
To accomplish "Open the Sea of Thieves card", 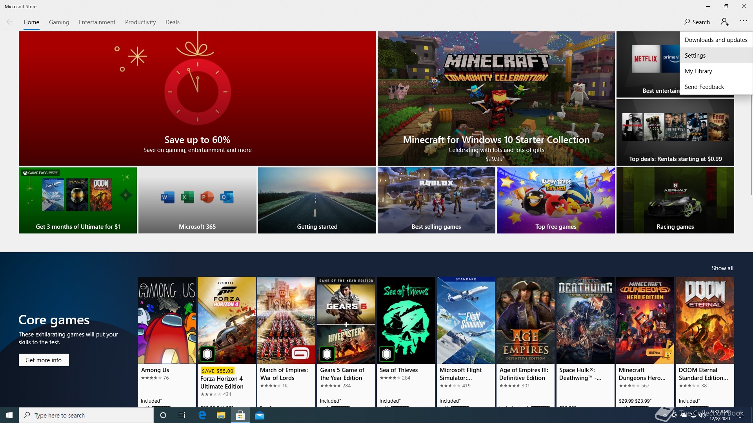I will tap(406, 342).
